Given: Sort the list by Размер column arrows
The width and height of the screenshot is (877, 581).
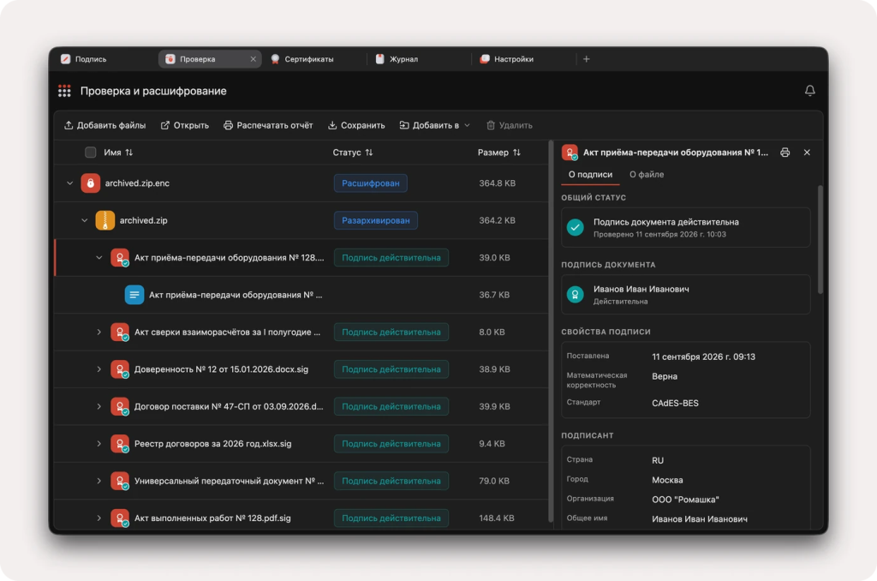Looking at the screenshot, I should click(516, 153).
